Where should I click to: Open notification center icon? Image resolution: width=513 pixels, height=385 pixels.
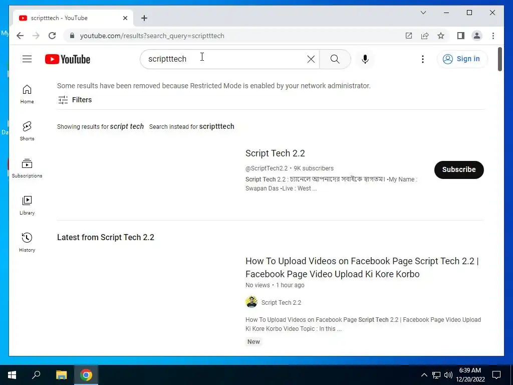click(x=496, y=375)
